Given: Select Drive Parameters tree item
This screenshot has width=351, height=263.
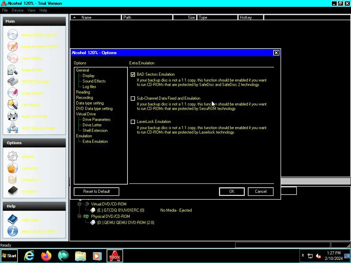Looking at the screenshot, I should point(96,120).
